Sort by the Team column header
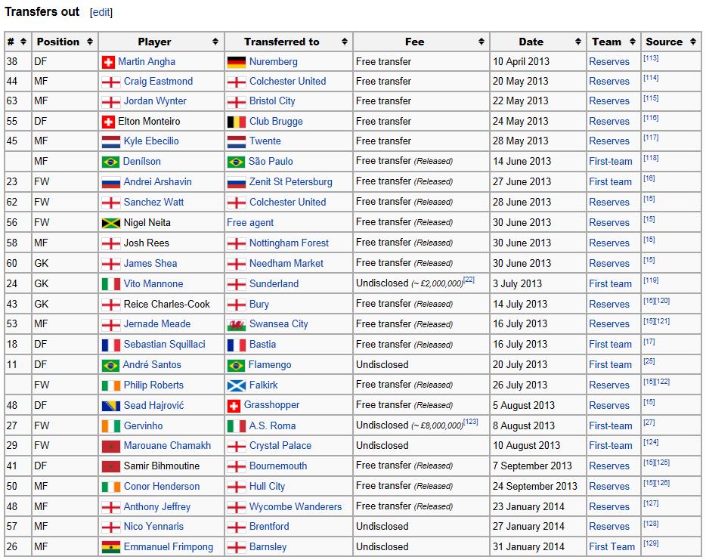Screen dimensions: 706x560 (606, 42)
